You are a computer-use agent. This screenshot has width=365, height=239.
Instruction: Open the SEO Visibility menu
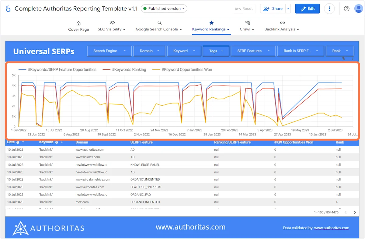[112, 29]
